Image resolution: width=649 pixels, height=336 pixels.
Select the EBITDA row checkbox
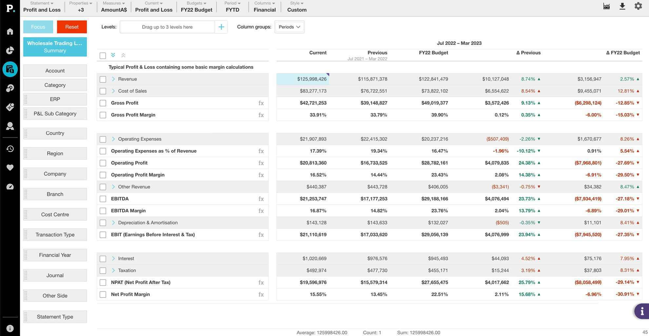pos(103,199)
